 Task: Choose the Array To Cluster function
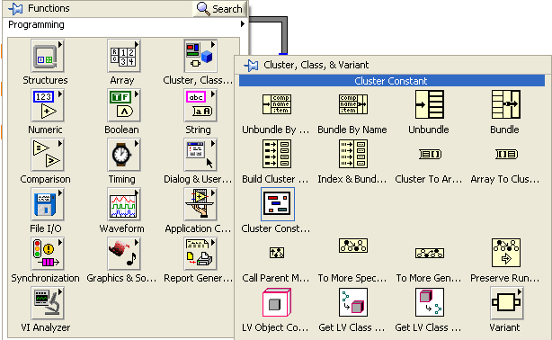click(506, 154)
